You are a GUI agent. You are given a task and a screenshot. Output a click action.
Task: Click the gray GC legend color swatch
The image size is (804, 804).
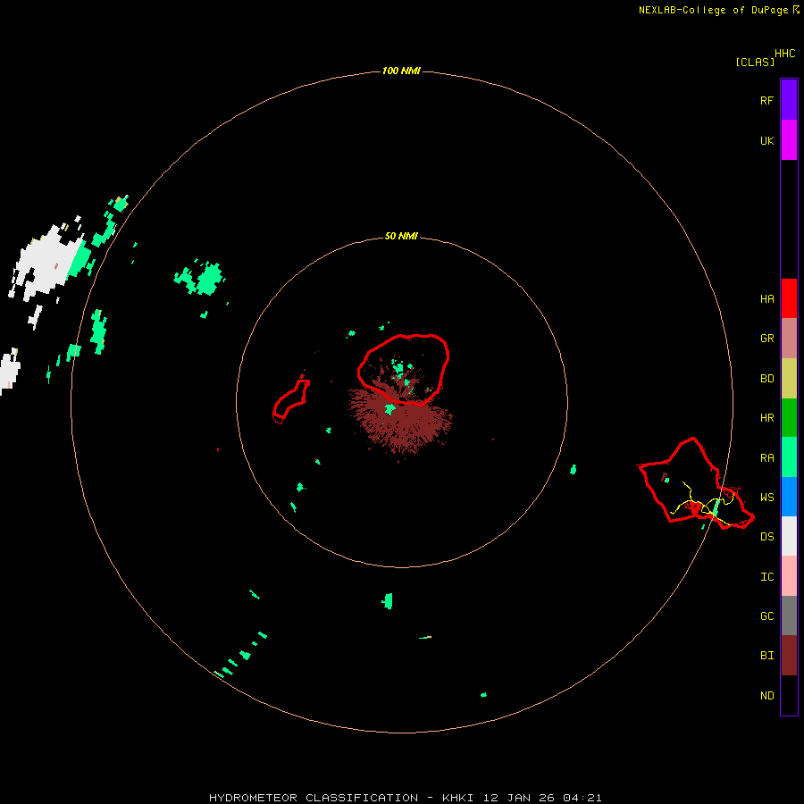pos(789,616)
